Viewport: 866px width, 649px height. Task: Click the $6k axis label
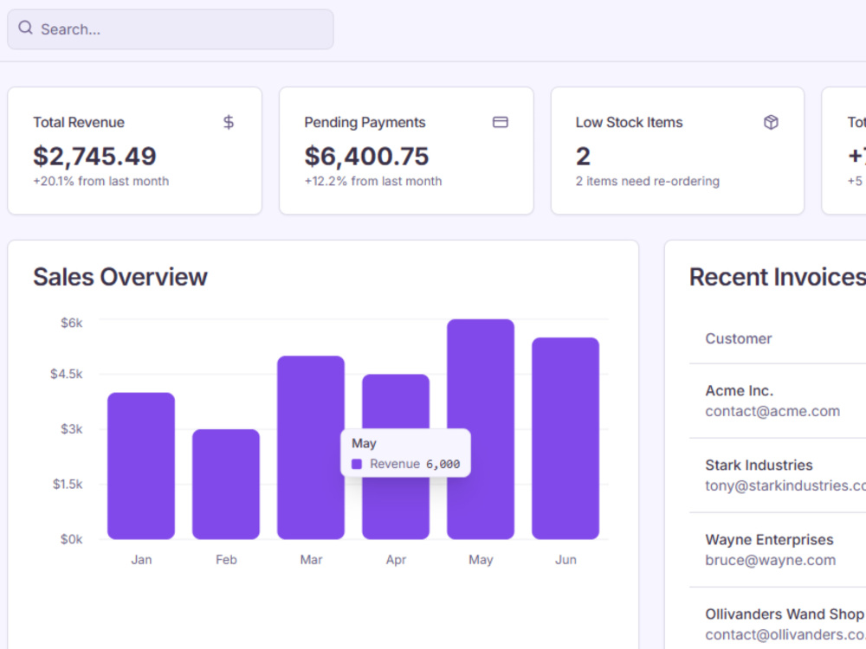coord(72,323)
